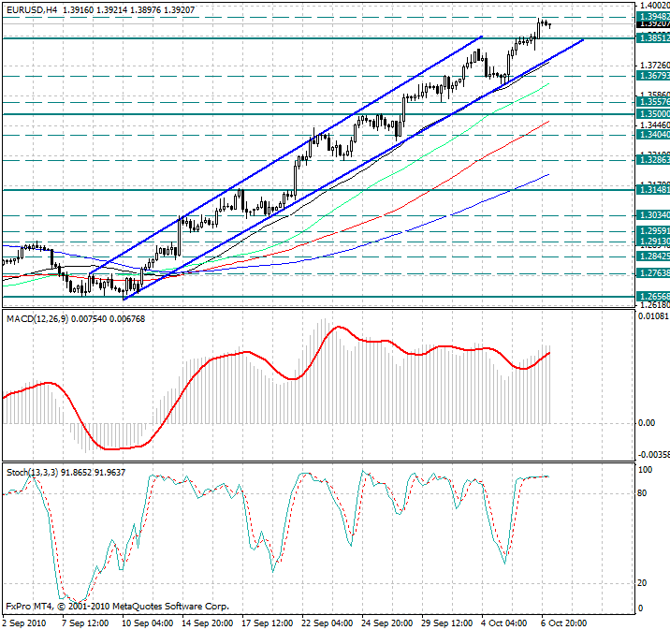Click the 1.38512 price level label
This screenshot has height=630, width=670.
click(652, 38)
